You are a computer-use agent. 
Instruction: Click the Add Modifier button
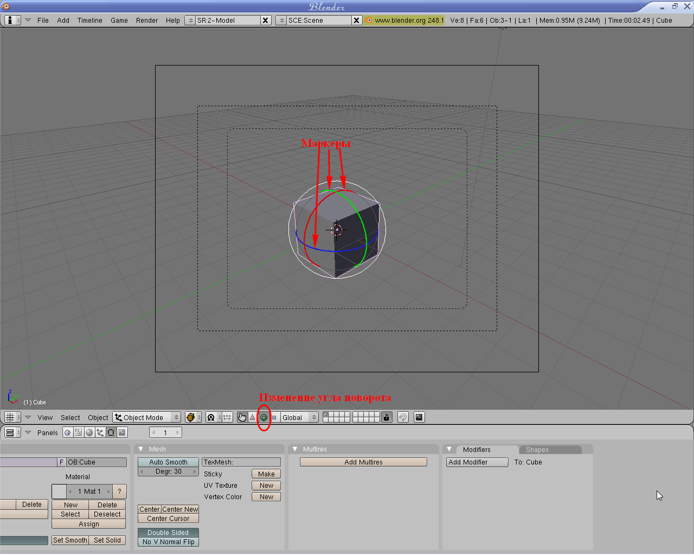pos(477,462)
